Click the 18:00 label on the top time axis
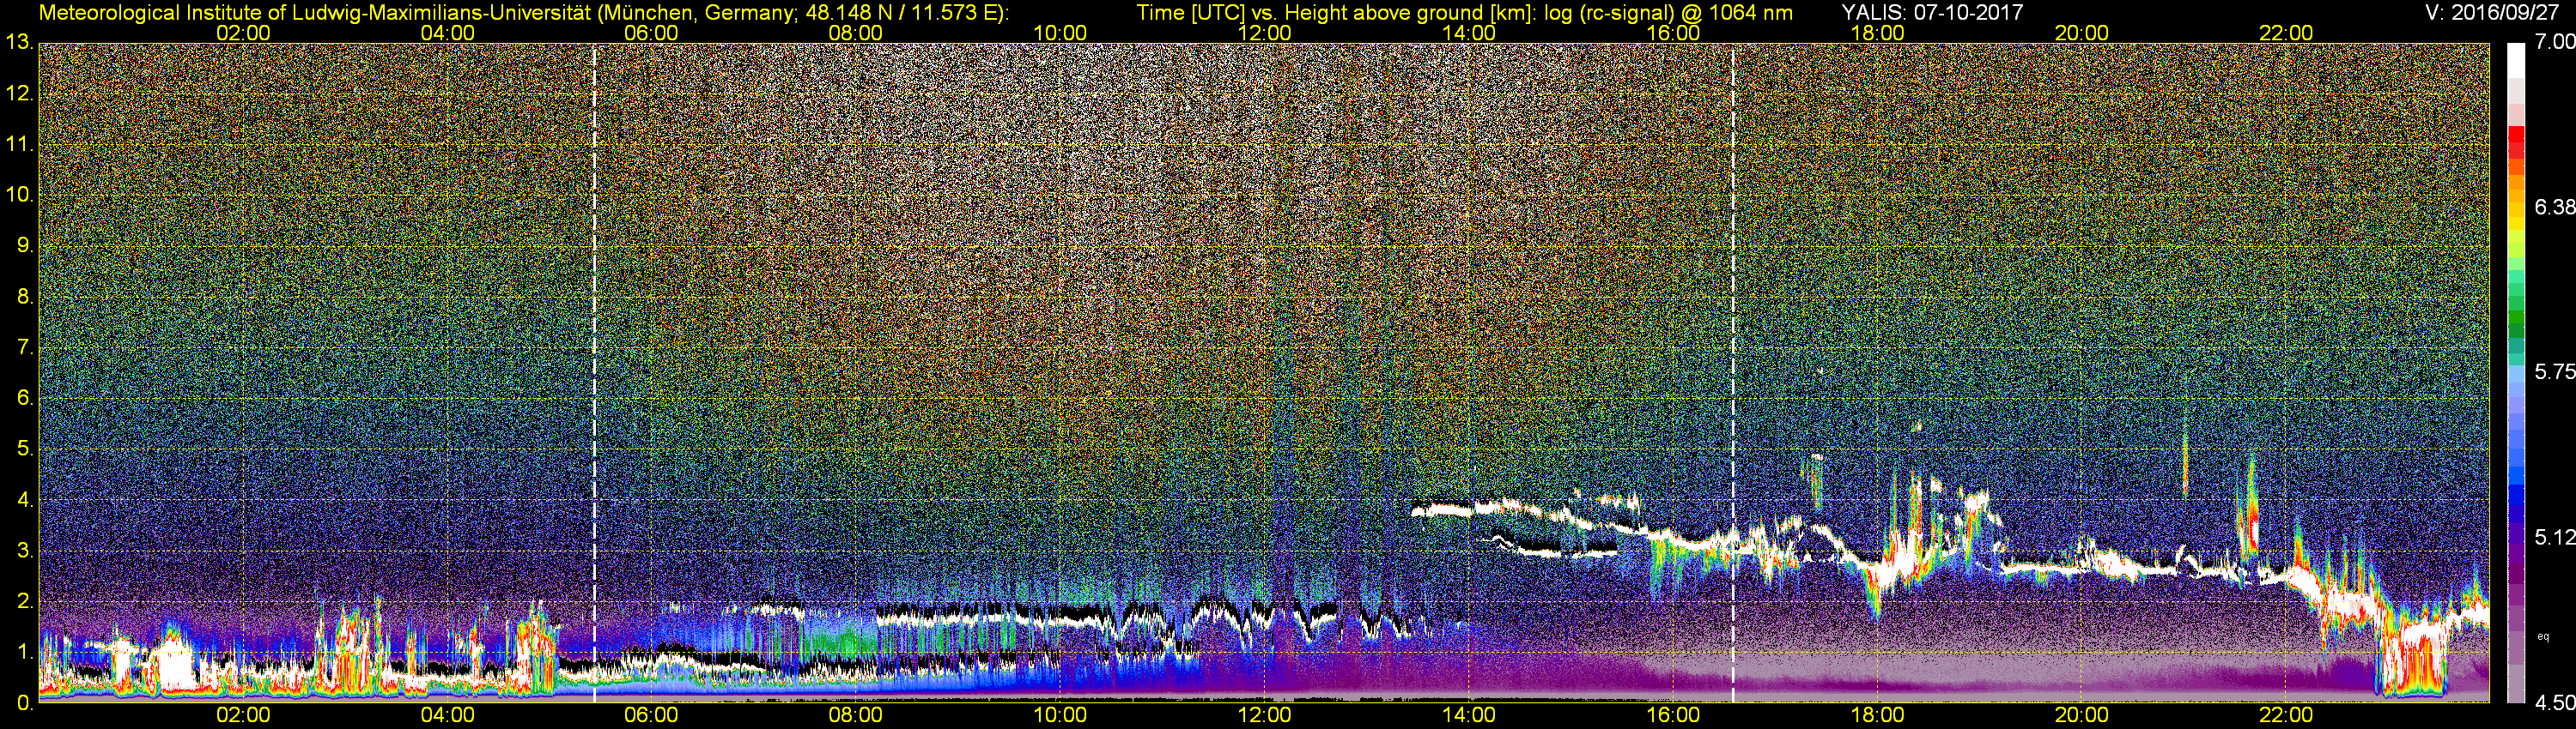2576x729 pixels. 1877,33
